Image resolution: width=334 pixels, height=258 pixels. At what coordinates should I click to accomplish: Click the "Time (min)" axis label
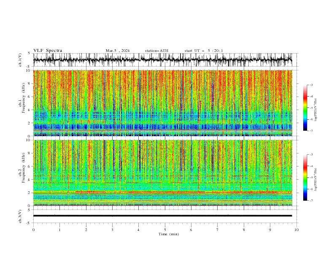coord(169,234)
